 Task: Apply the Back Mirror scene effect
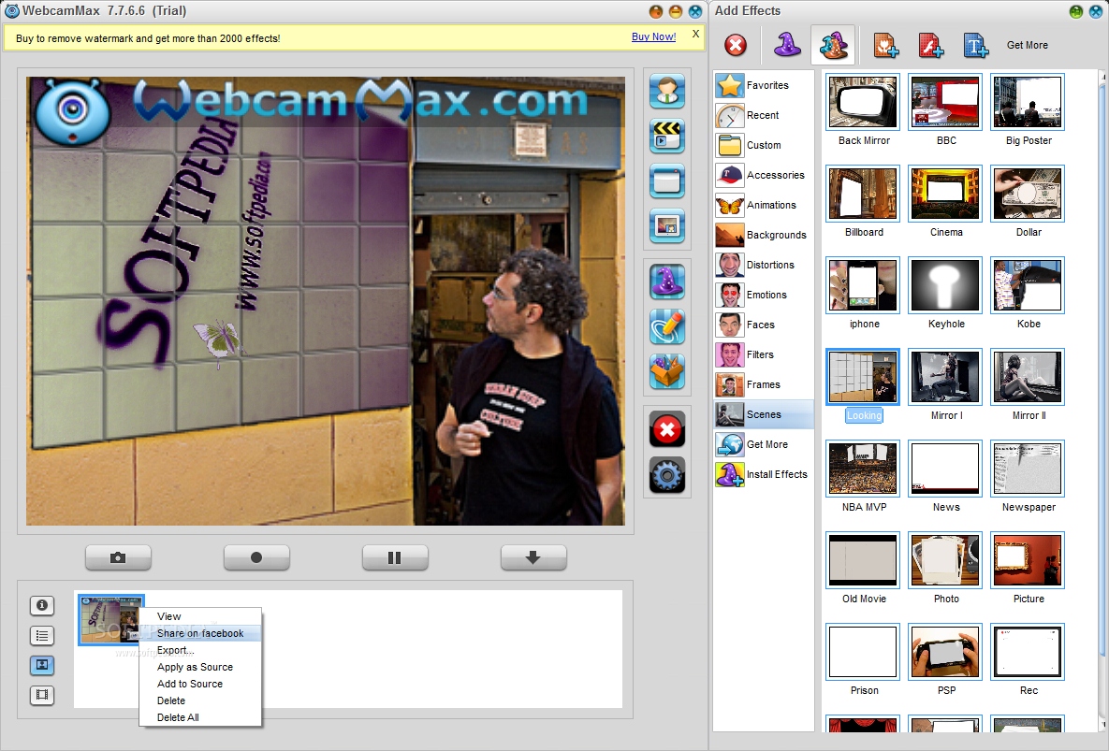(863, 103)
